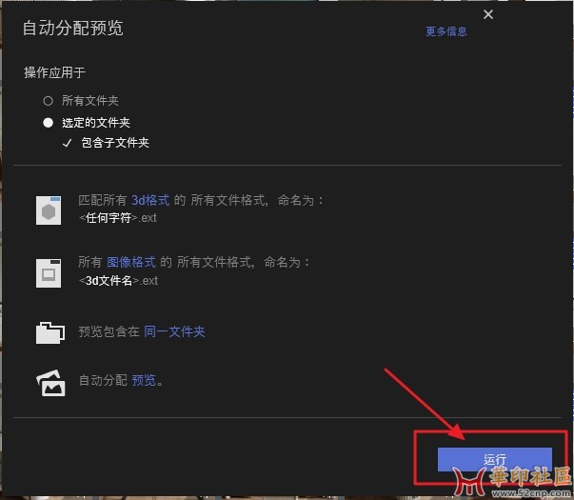
Task: Click the 3D file format icon
Action: 49,210
